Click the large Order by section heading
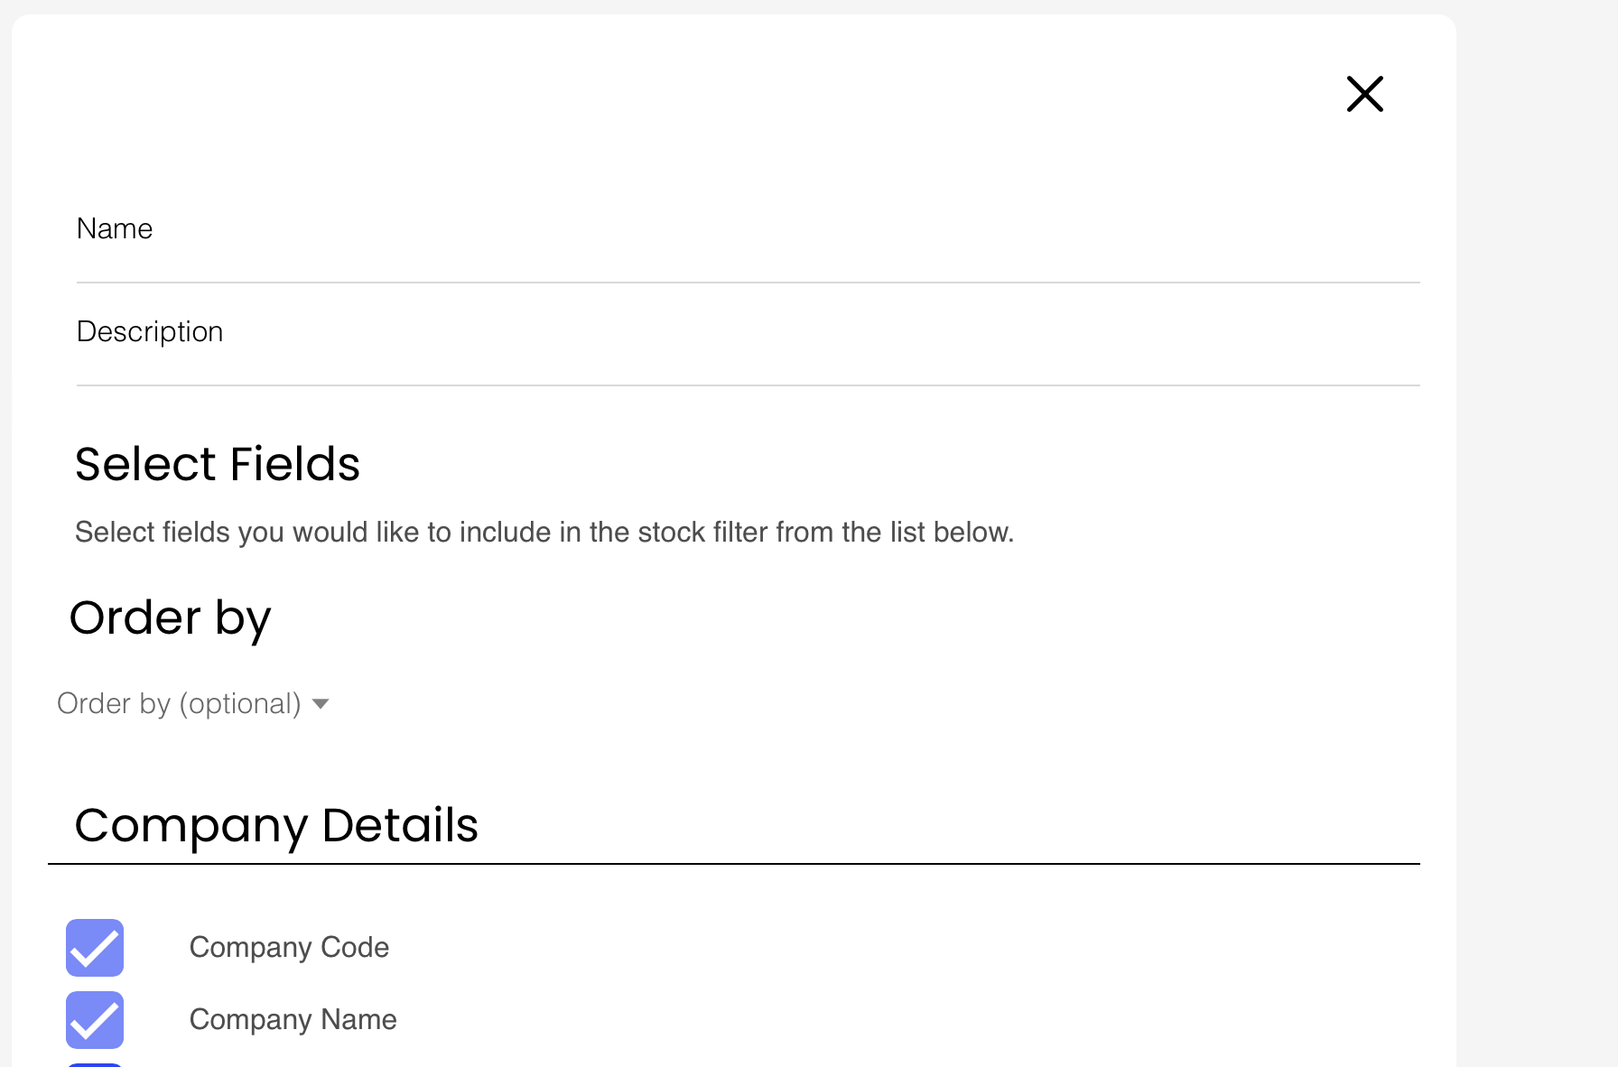This screenshot has width=1618, height=1067. pyautogui.click(x=170, y=618)
